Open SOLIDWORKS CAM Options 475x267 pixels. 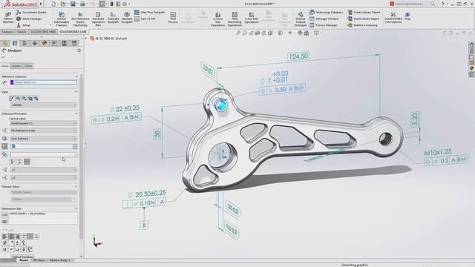[x=393, y=18]
